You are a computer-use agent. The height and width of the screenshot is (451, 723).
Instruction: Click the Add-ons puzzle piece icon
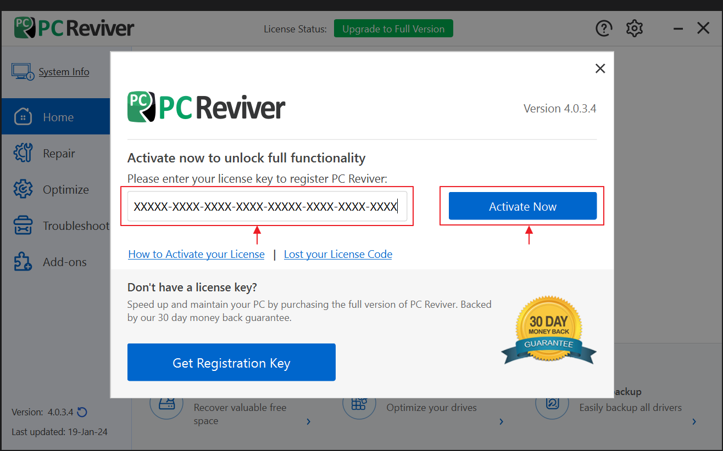[23, 262]
